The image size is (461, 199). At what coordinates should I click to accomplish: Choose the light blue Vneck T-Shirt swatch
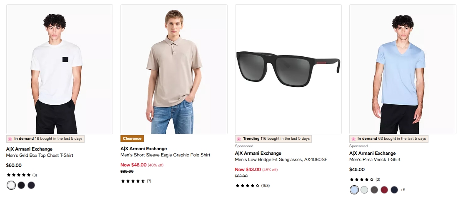pos(354,190)
